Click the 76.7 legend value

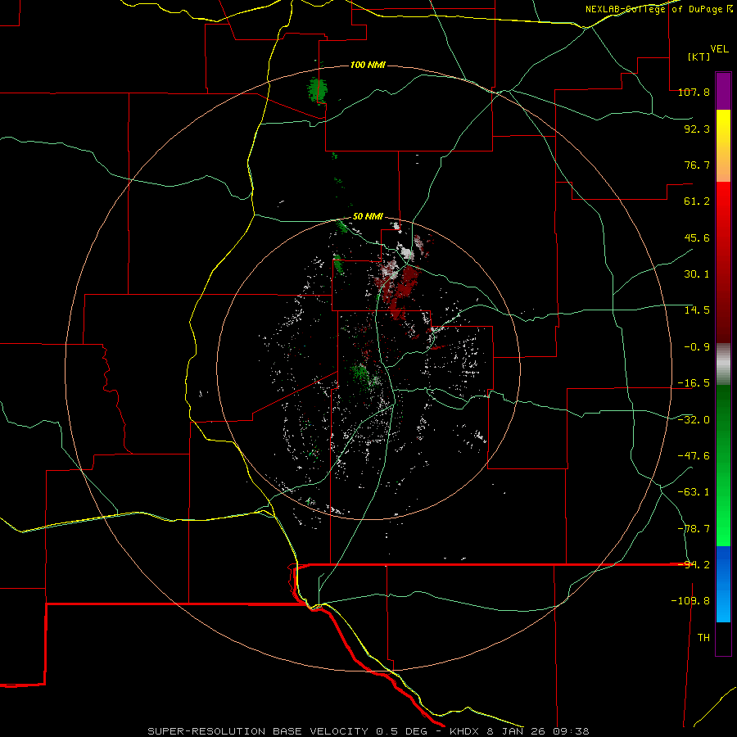tap(697, 165)
